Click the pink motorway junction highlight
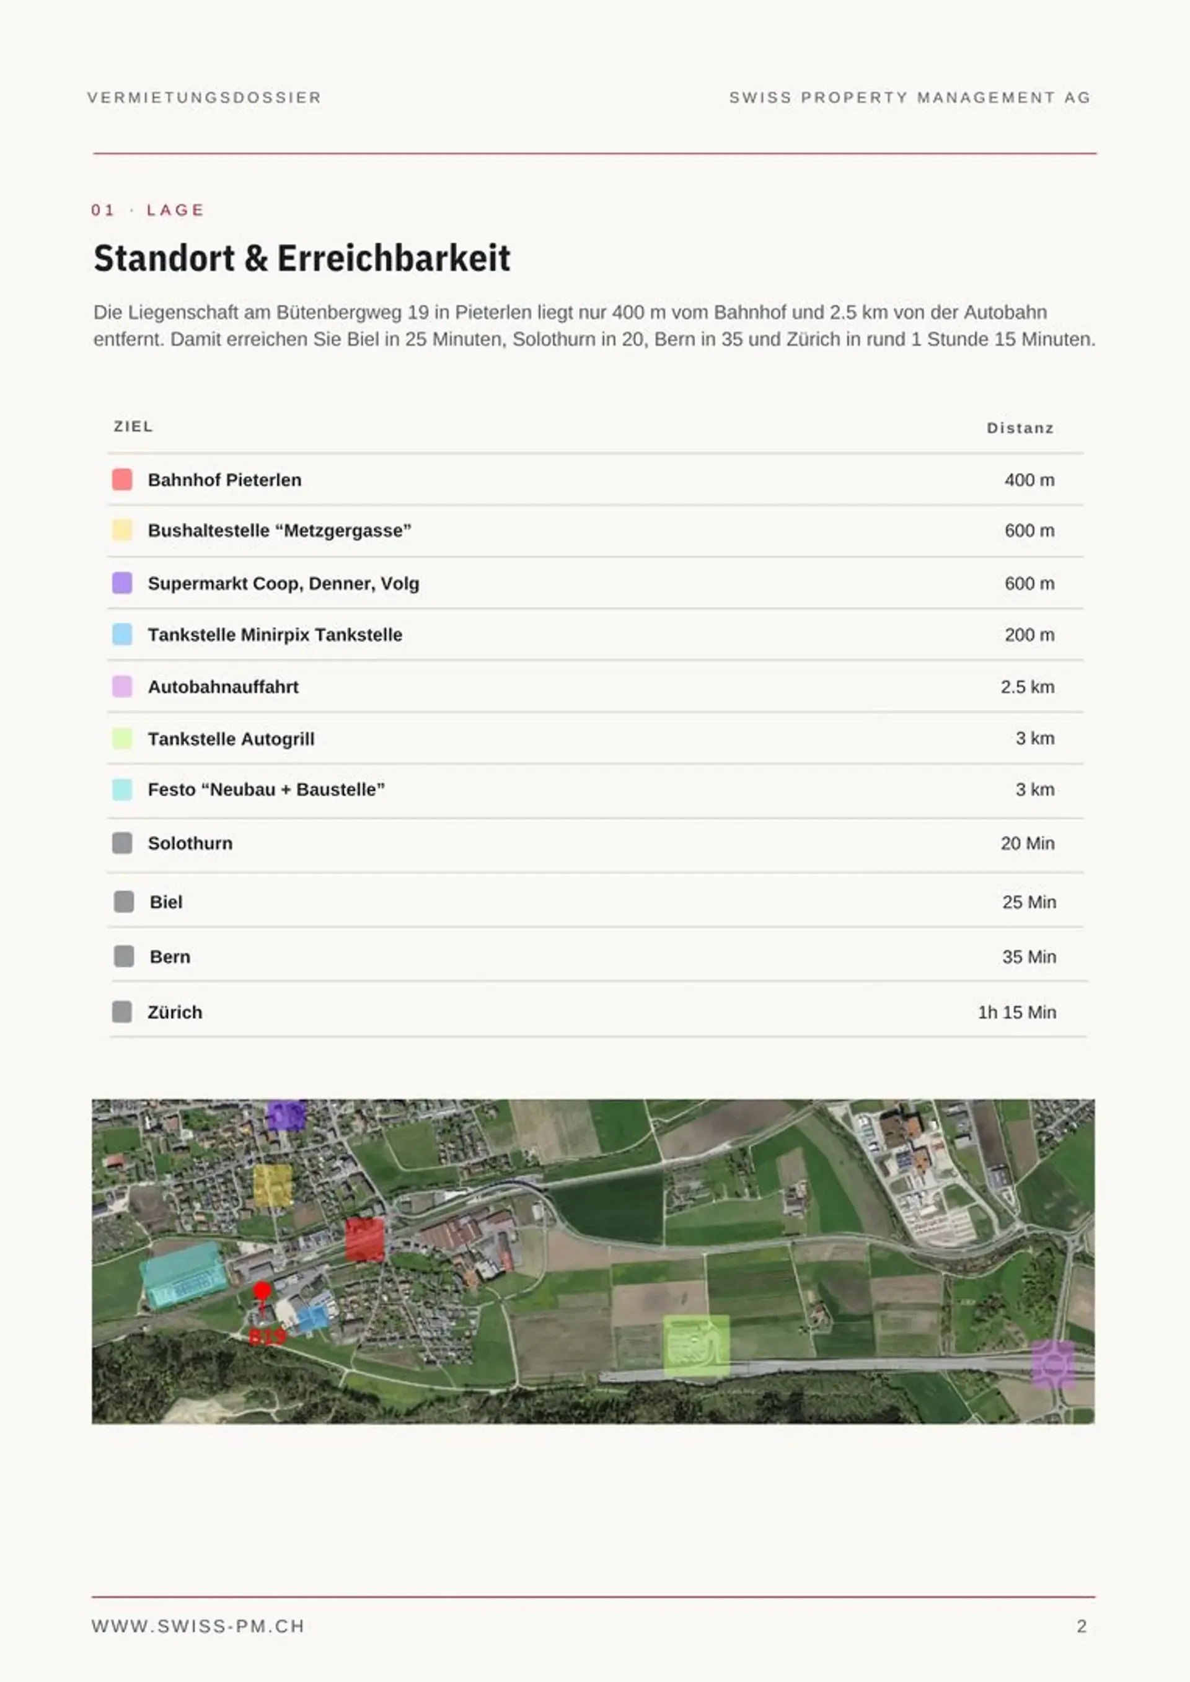Image resolution: width=1190 pixels, height=1682 pixels. (x=1053, y=1364)
